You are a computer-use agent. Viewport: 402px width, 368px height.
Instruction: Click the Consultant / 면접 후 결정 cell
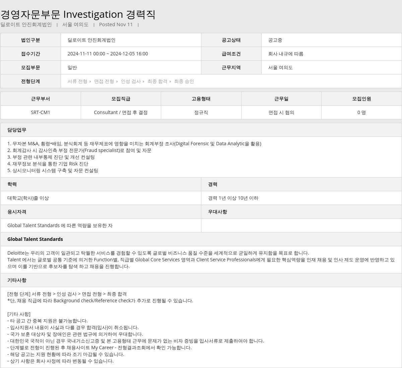point(121,112)
